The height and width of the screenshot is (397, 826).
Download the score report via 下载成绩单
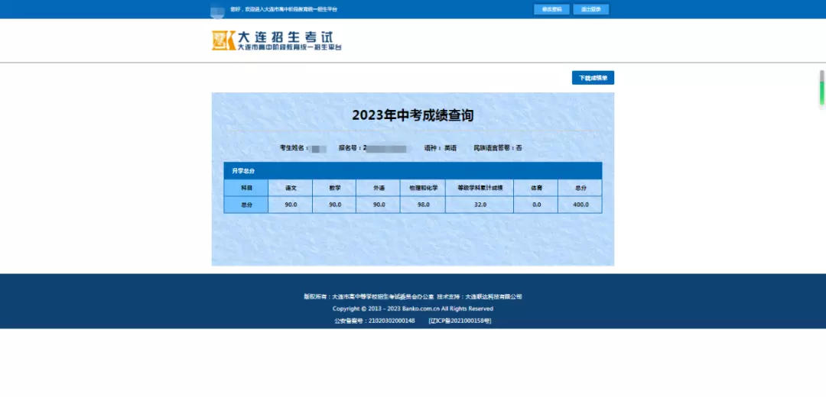coord(593,78)
